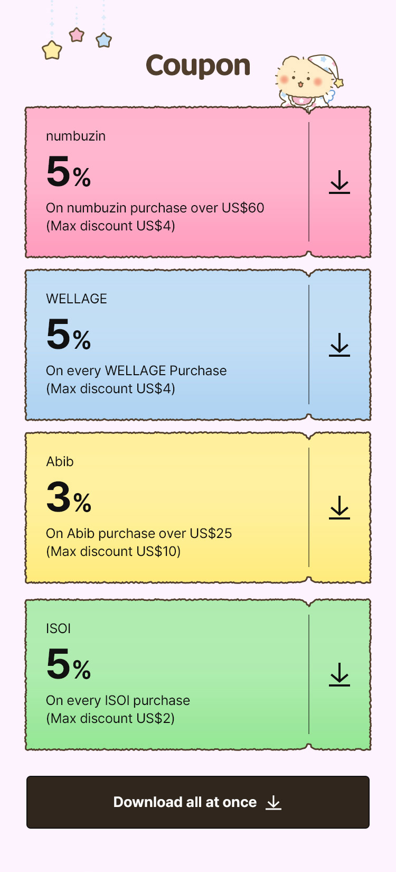Click the download icon on the numbuzin coupon
The image size is (396, 872).
click(338, 182)
